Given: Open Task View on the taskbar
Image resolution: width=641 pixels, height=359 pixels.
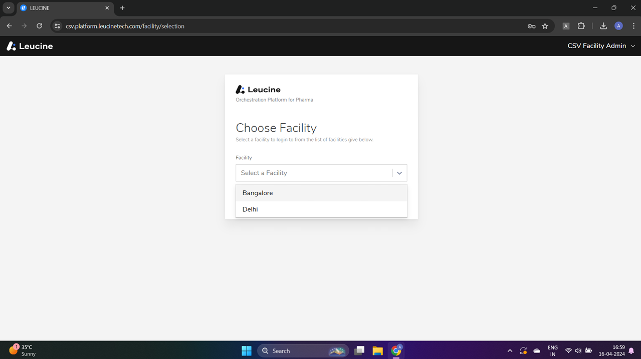Looking at the screenshot, I should (359, 350).
